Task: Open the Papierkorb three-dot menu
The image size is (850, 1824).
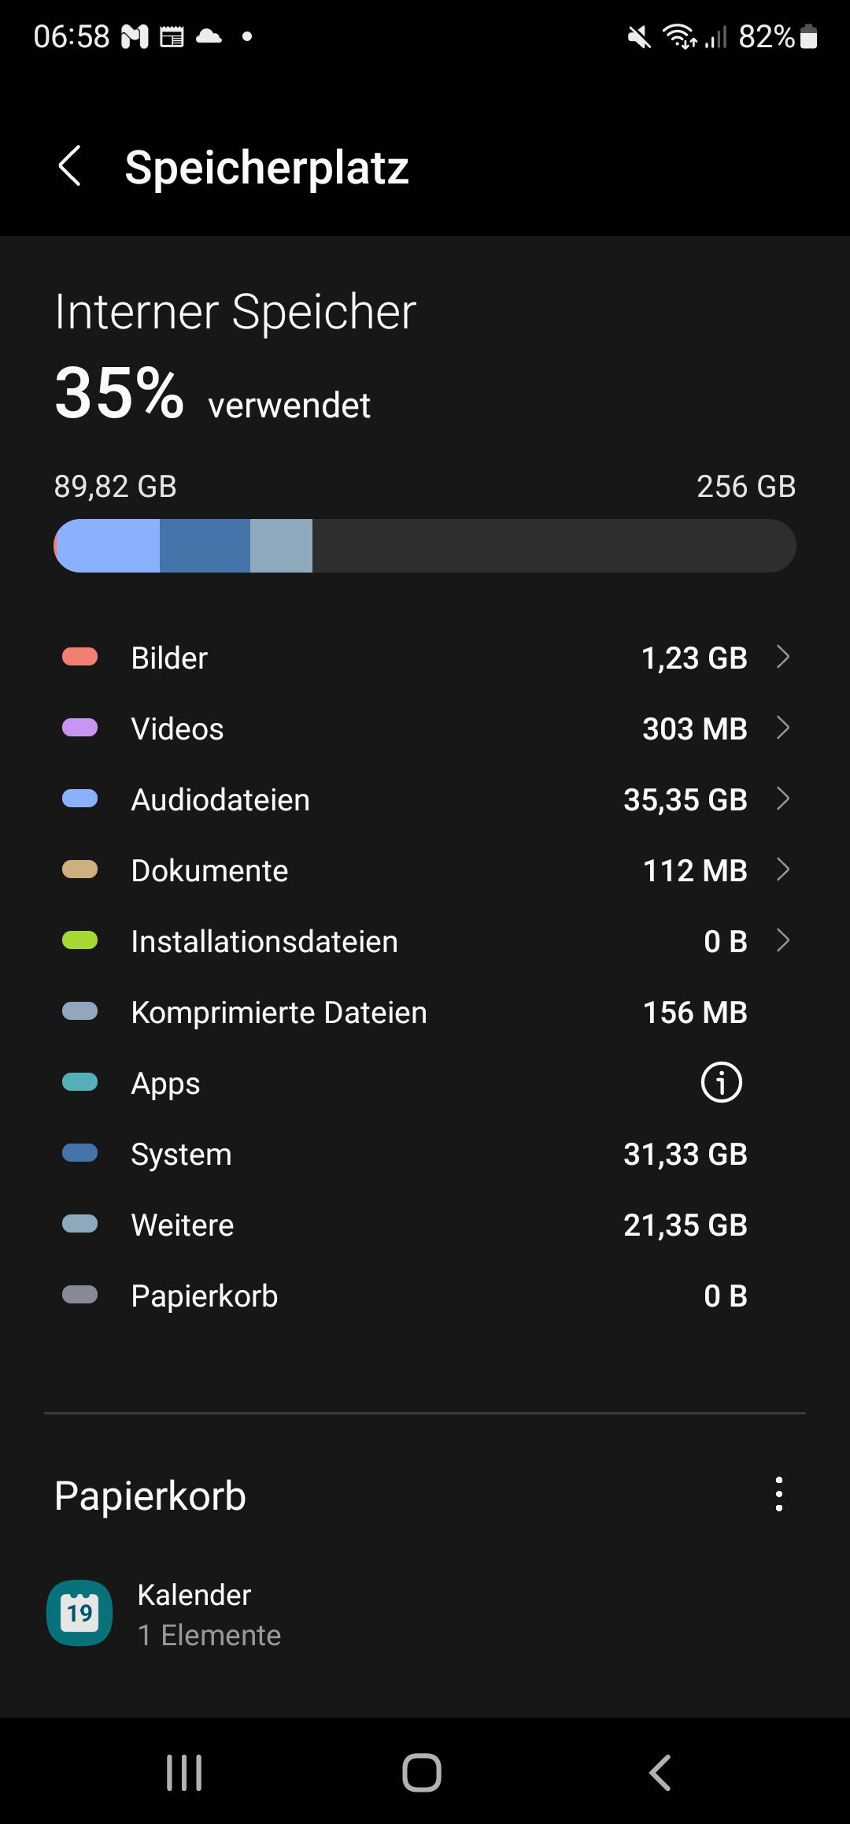Action: (778, 1494)
